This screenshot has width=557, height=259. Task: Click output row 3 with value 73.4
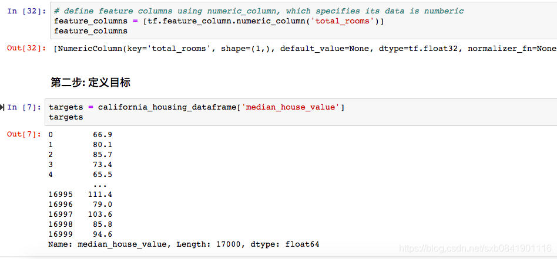tap(80, 165)
